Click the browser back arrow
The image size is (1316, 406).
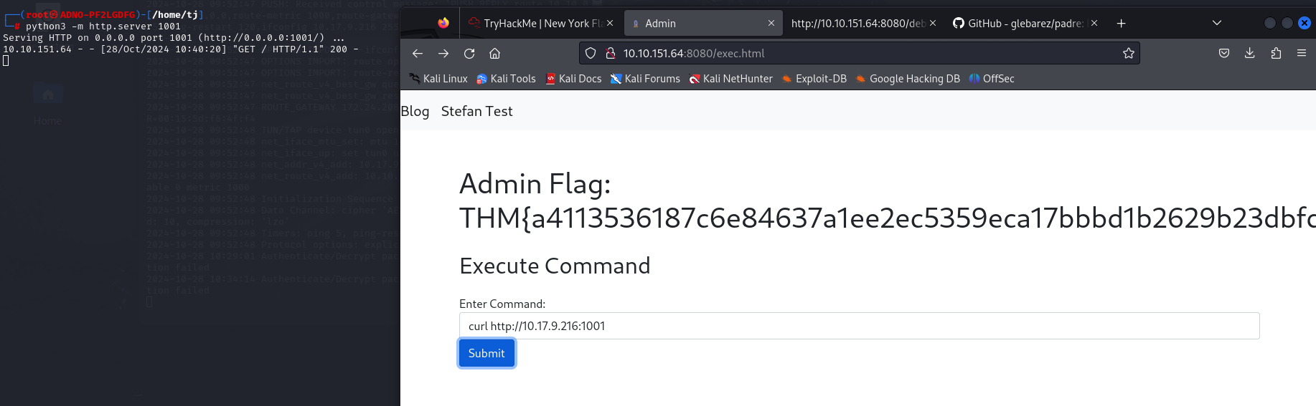coord(418,53)
